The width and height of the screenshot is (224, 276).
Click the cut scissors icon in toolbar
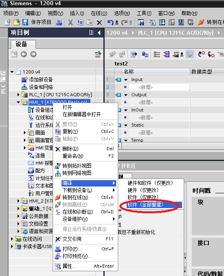70,22
